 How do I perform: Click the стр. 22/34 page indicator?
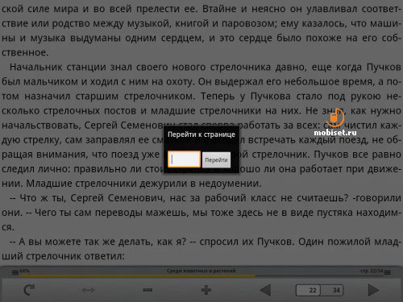372,271
